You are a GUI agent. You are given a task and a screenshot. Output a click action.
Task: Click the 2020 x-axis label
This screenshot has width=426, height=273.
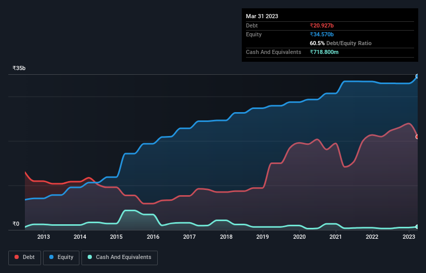[x=299, y=237]
